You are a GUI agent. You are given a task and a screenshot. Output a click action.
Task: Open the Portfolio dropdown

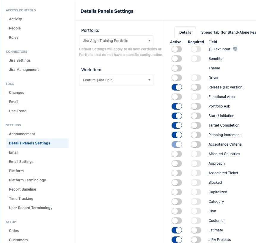tap(116, 41)
